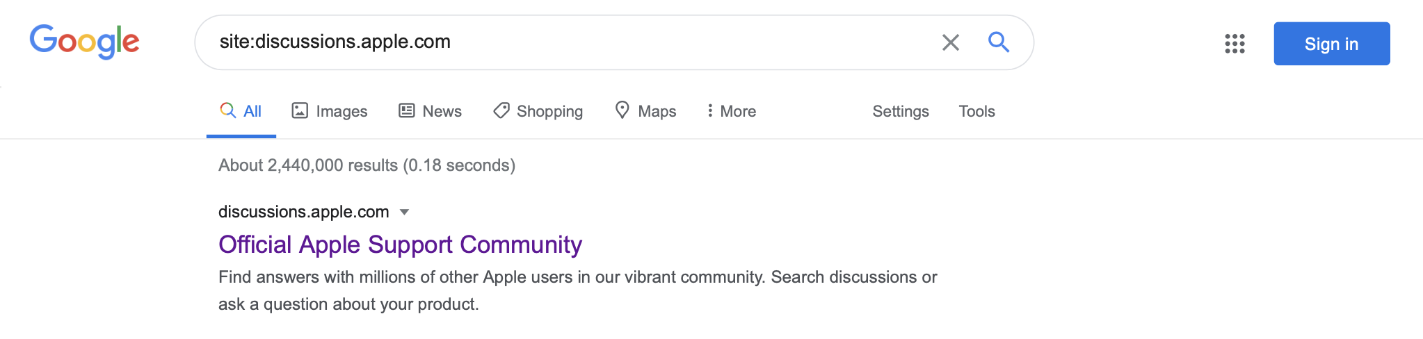
Task: Open the Settings dropdown
Action: (x=900, y=111)
